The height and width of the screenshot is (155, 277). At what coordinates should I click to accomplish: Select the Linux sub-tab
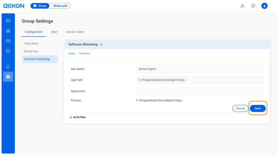click(72, 53)
